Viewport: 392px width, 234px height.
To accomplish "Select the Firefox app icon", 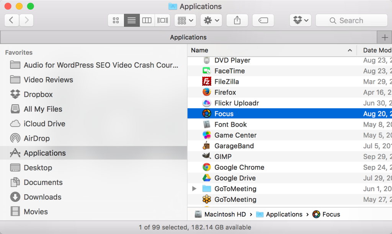I will (x=206, y=92).
